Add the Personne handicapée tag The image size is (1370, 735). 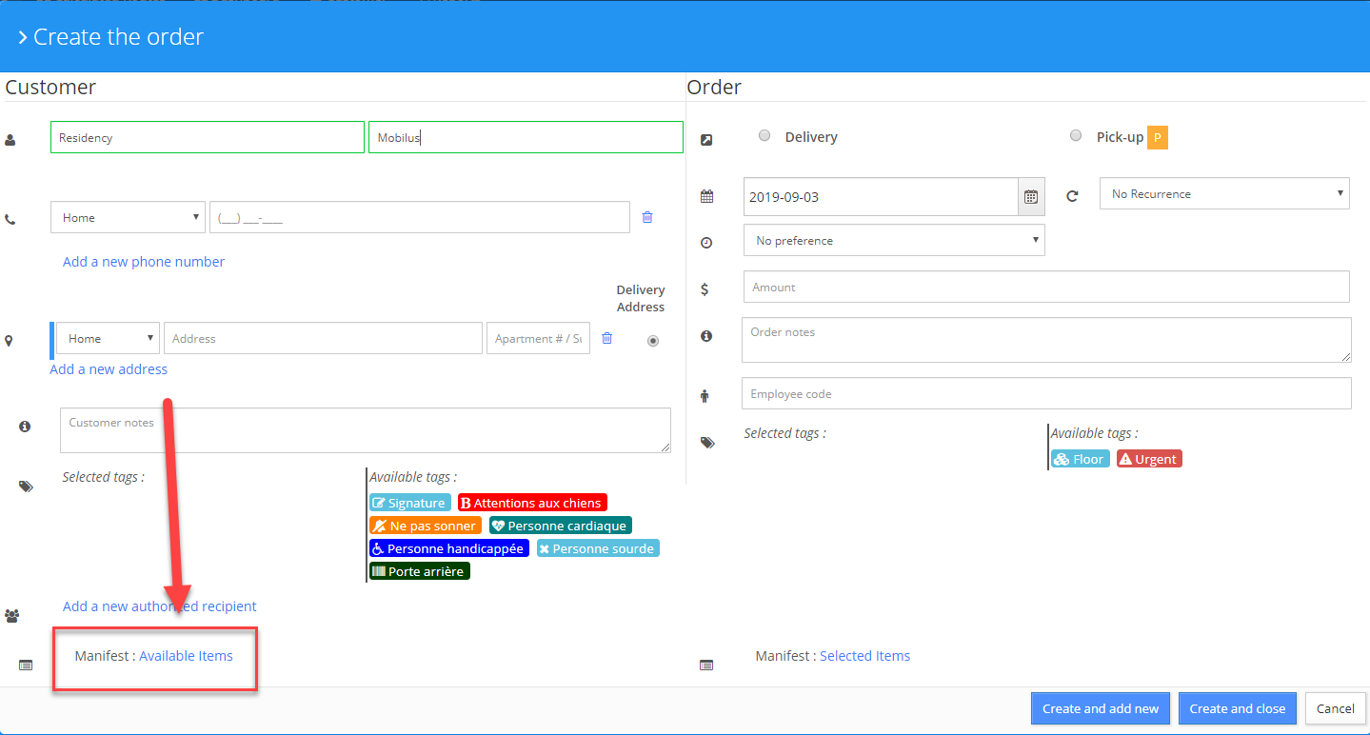[x=448, y=548]
